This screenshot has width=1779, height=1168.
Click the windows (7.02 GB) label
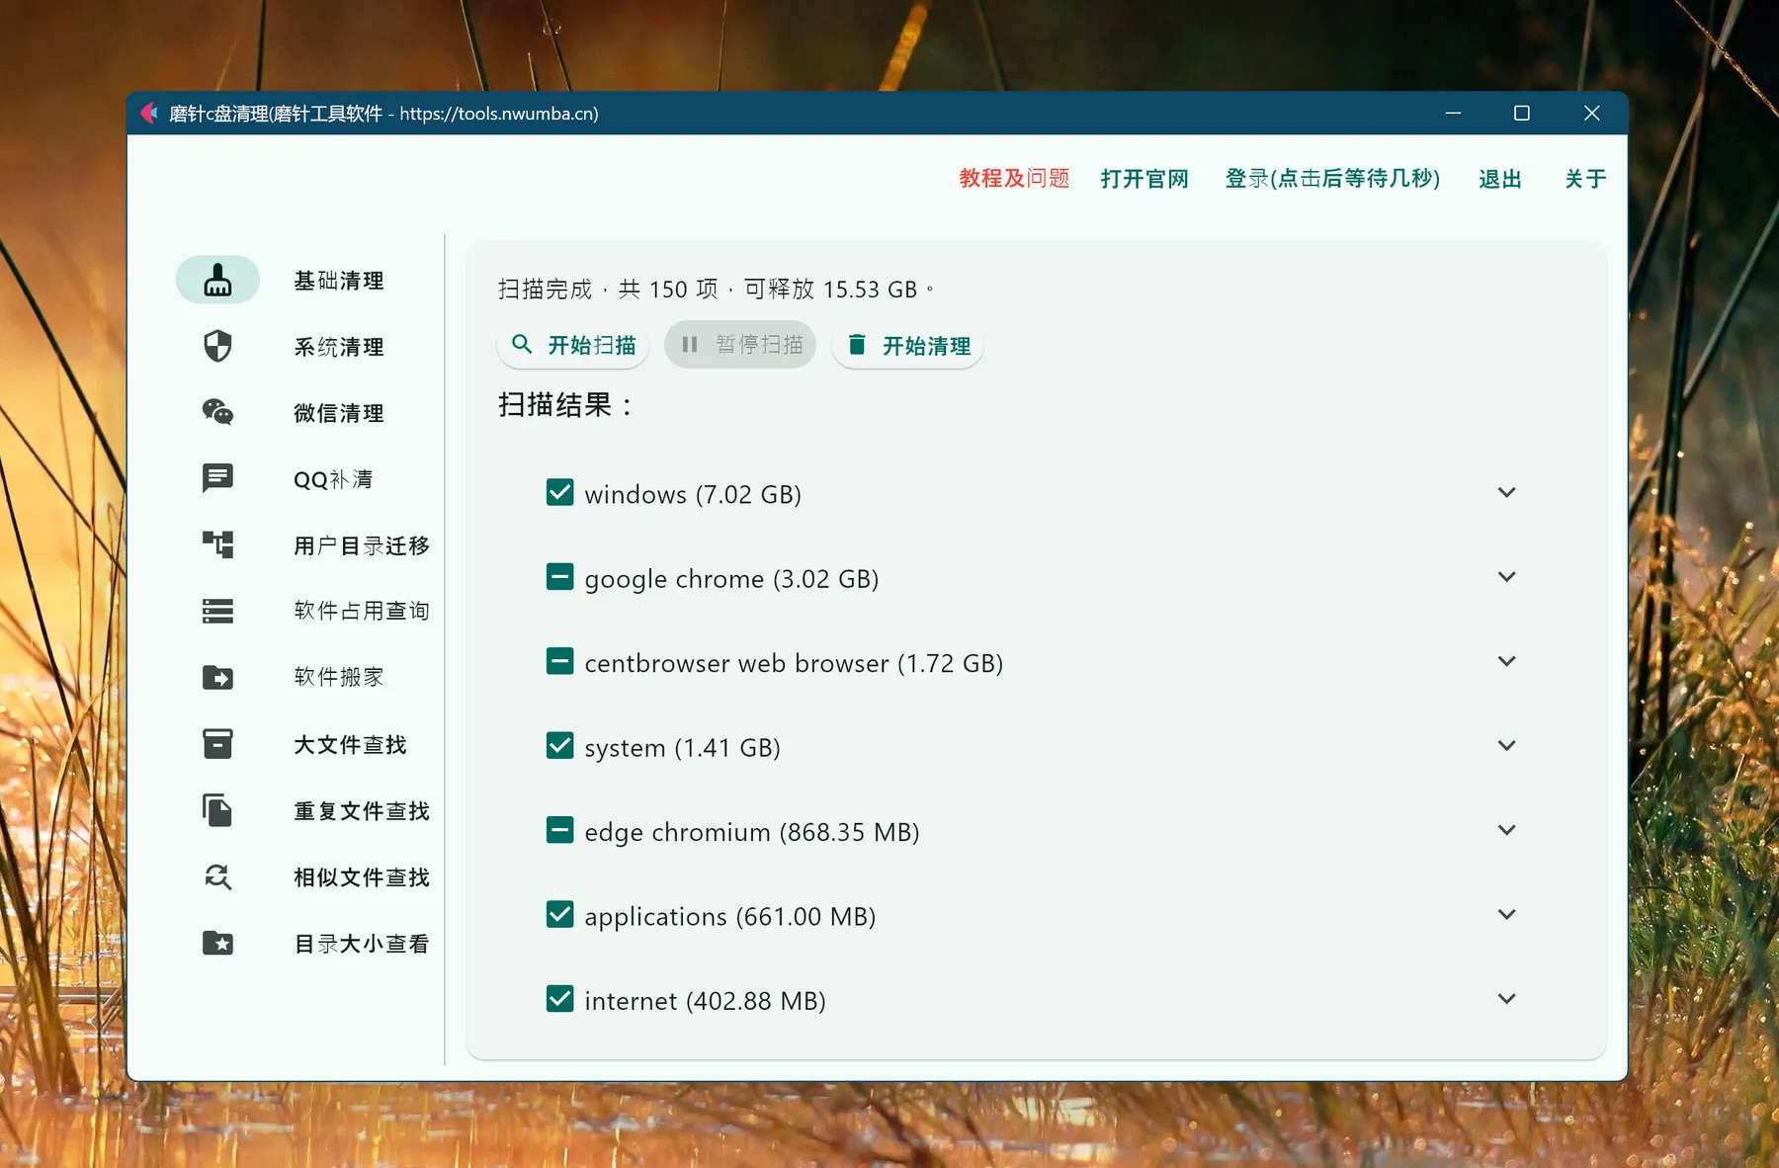(x=693, y=494)
